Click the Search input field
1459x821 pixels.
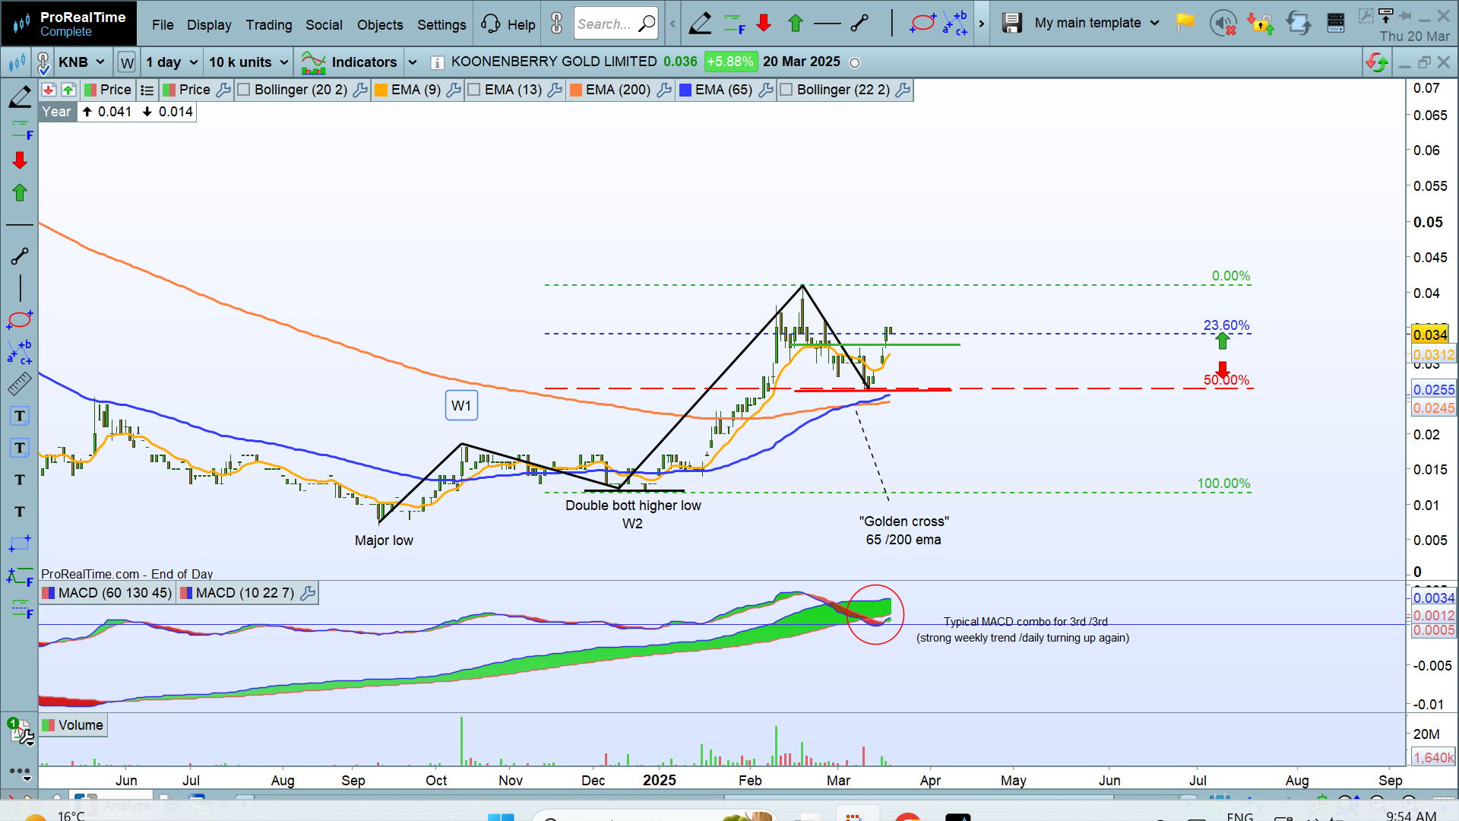(616, 24)
